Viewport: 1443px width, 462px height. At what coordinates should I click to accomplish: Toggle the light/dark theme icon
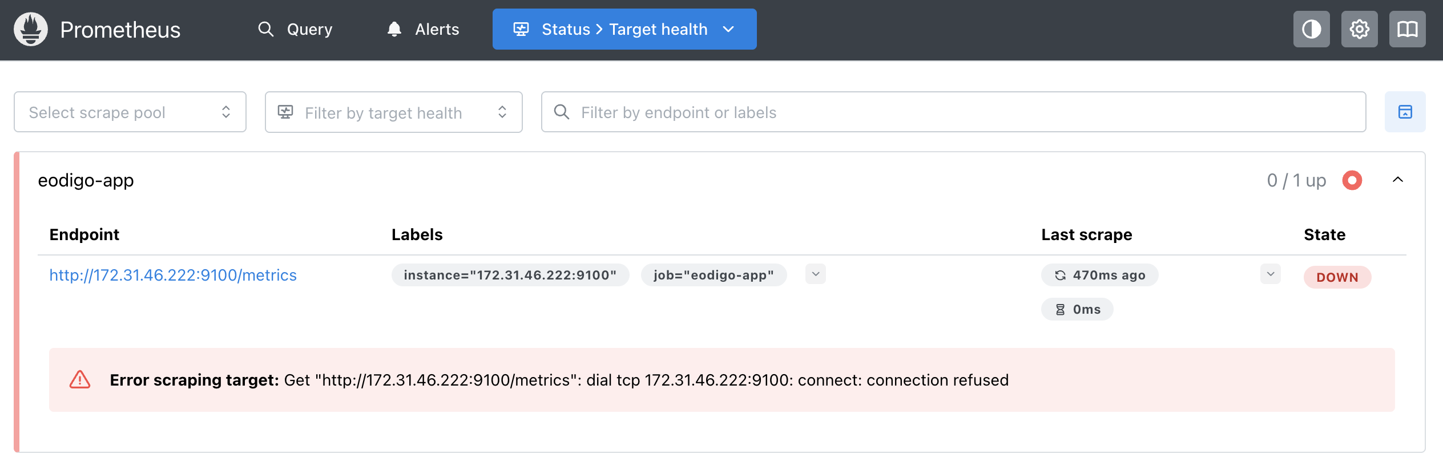1311,29
